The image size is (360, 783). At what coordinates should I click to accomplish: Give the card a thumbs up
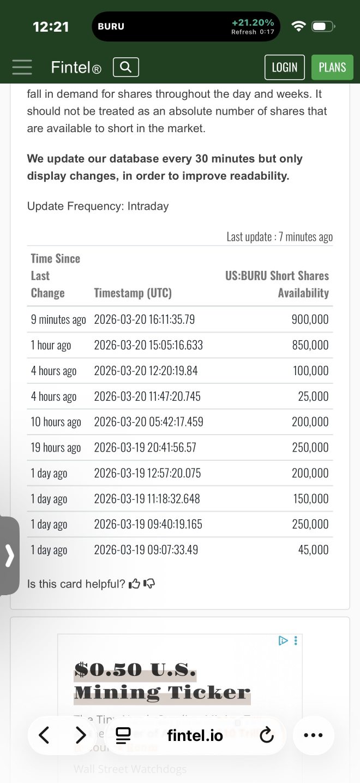pyautogui.click(x=134, y=584)
